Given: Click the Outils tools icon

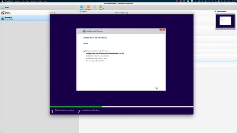Looking at the screenshot, I should [x=3, y=8].
